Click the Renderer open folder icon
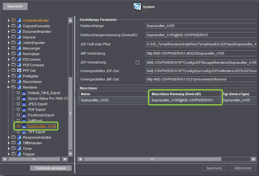Viewport: 259px width, 176px height. (14, 87)
